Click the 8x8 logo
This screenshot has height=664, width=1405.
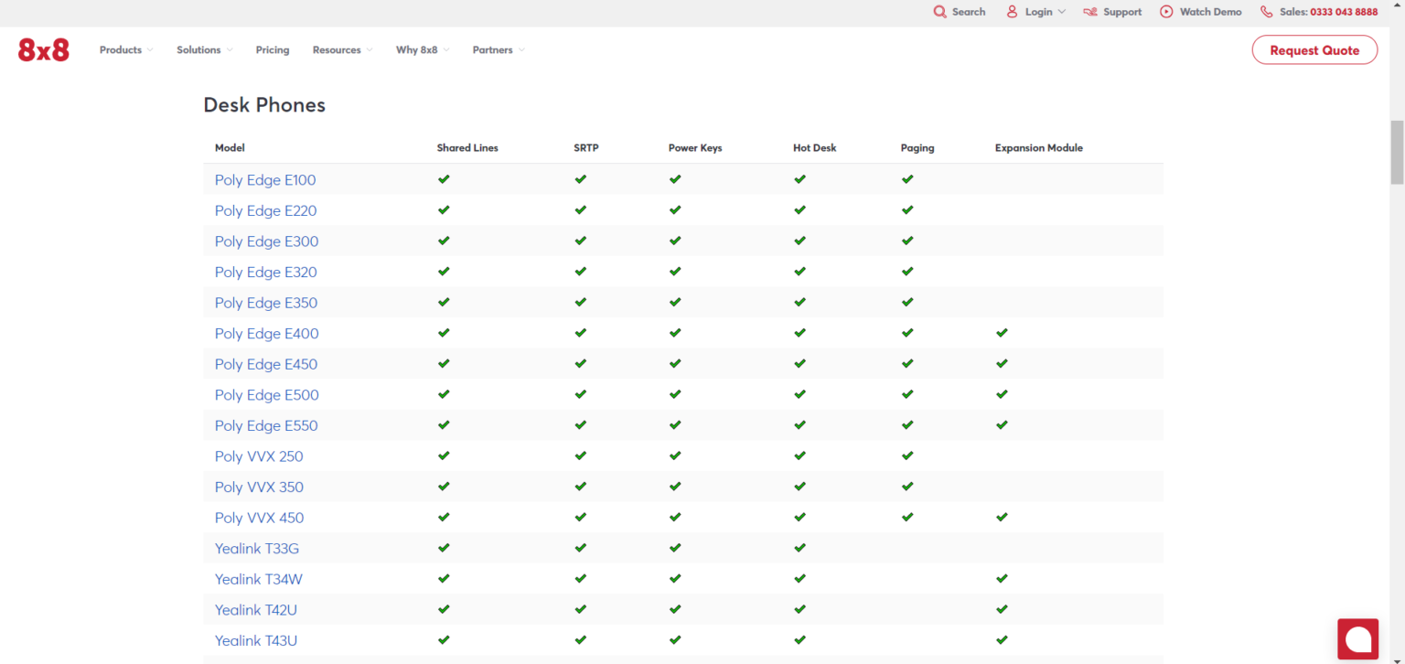[x=44, y=50]
